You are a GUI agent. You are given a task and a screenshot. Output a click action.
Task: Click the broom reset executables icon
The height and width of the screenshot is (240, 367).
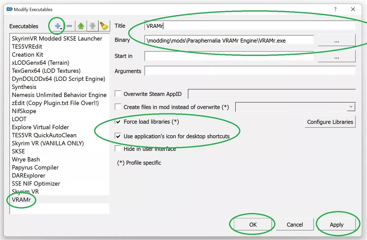point(104,26)
